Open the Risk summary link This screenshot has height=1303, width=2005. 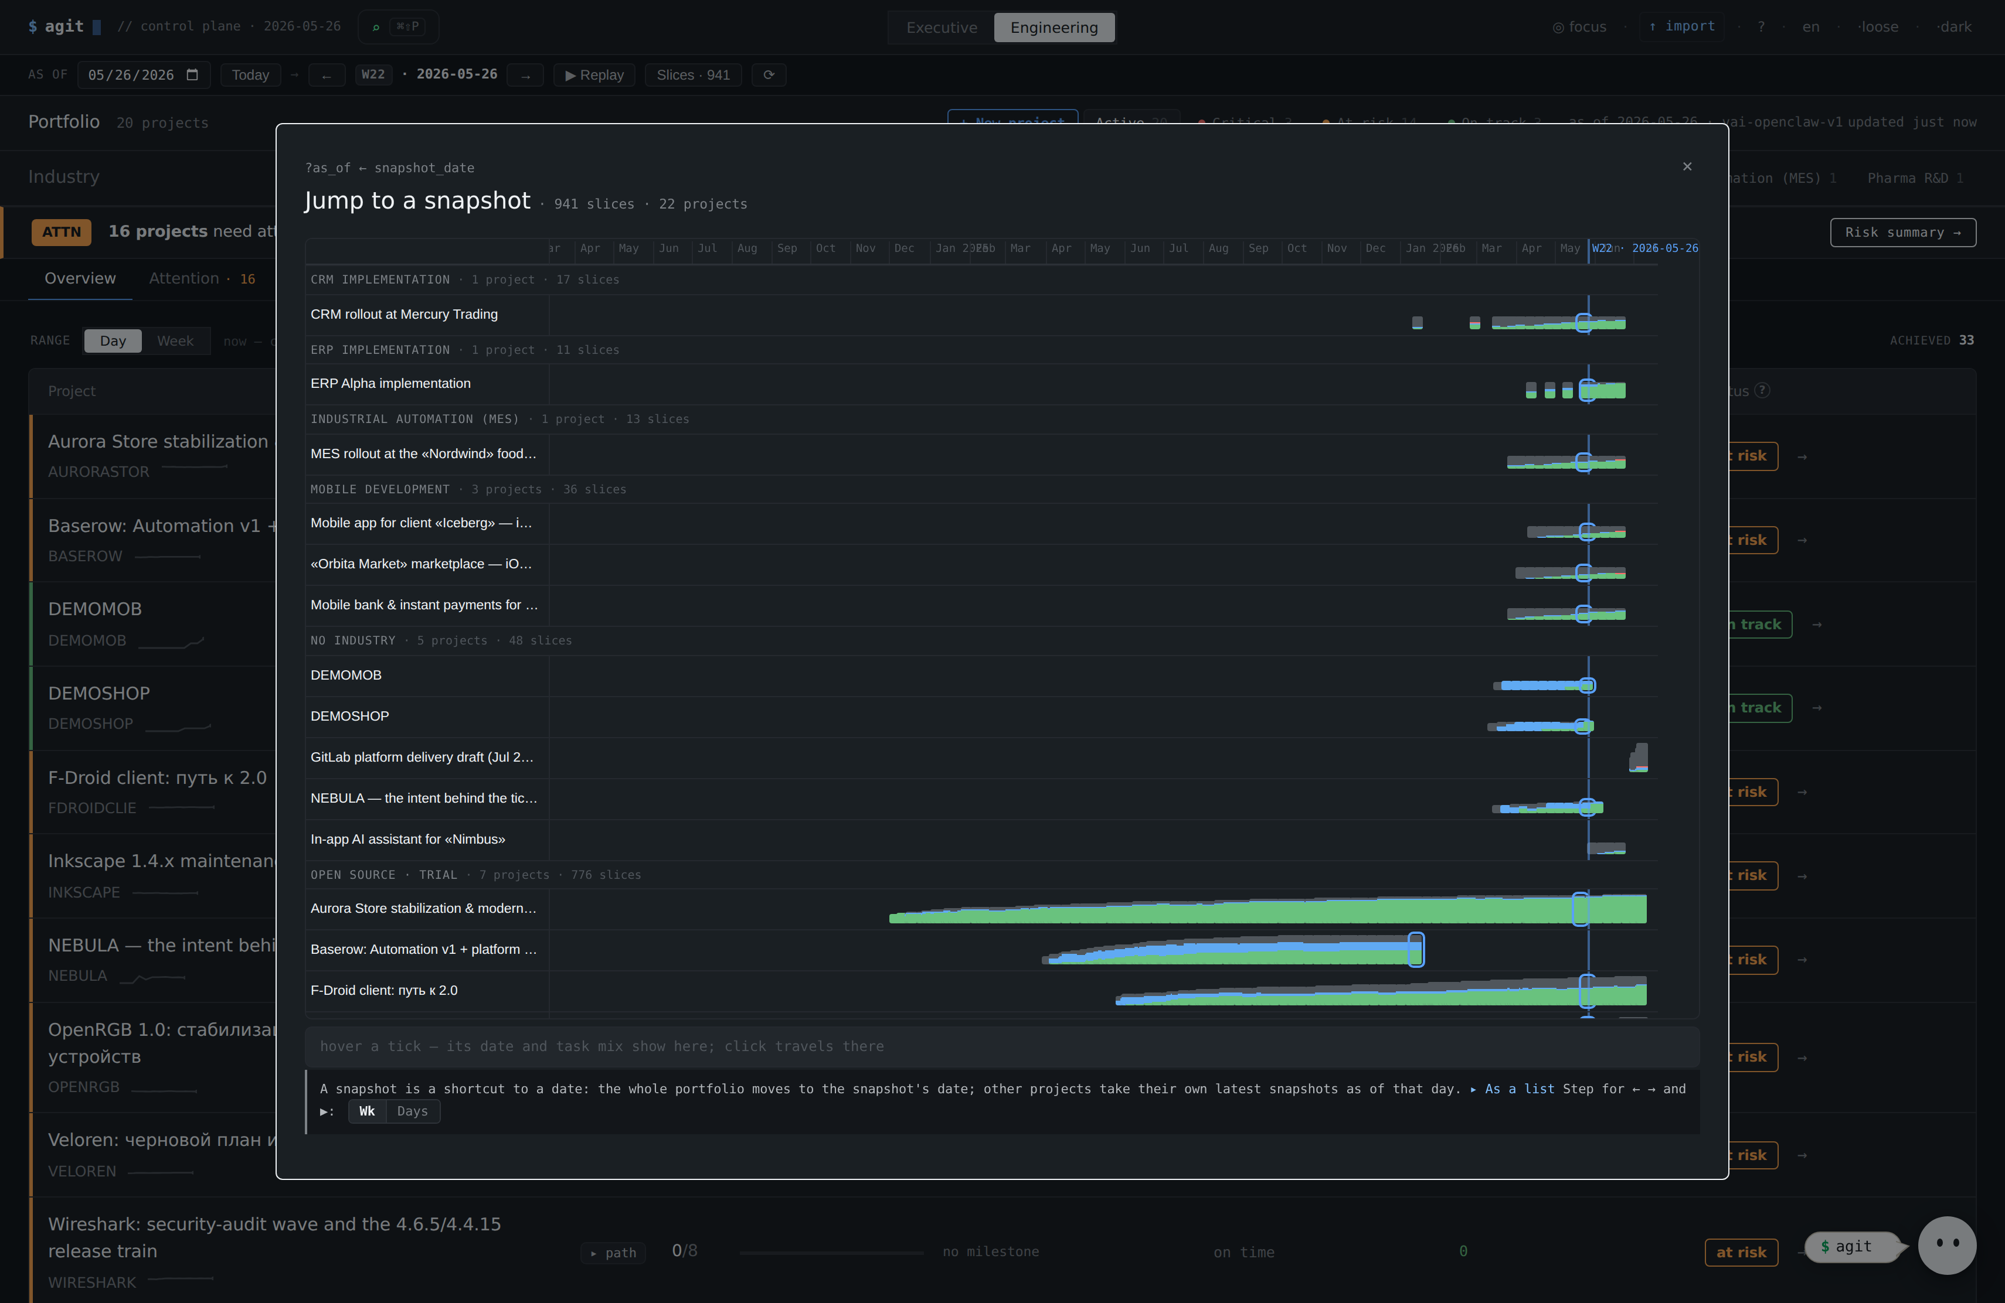click(1903, 233)
